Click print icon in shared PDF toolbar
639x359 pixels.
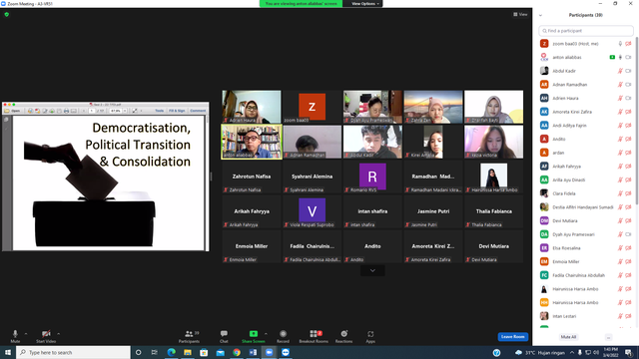pos(66,111)
